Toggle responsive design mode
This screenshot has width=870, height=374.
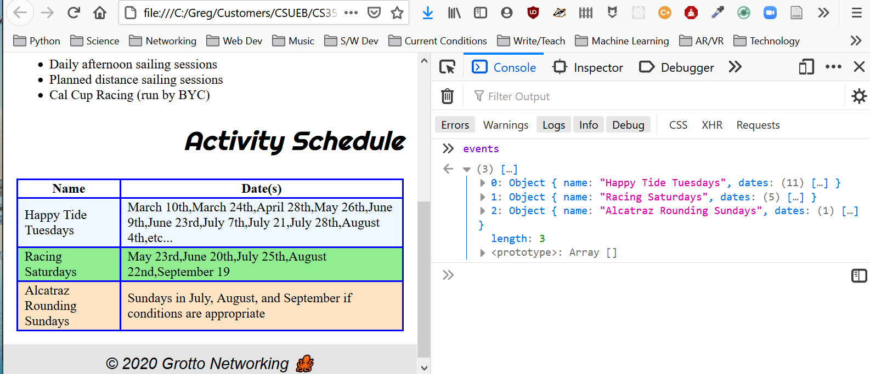[x=806, y=67]
